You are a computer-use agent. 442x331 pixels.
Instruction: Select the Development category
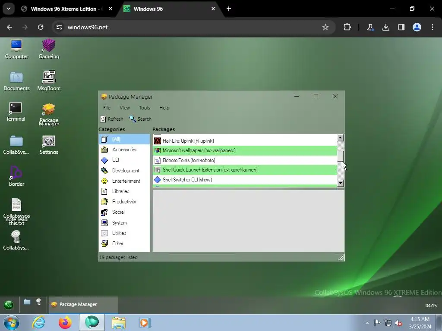click(124, 171)
